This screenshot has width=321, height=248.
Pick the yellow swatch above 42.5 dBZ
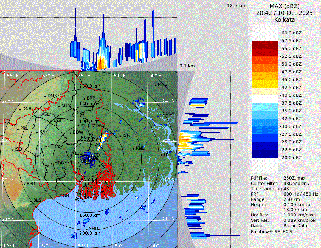click(x=265, y=84)
